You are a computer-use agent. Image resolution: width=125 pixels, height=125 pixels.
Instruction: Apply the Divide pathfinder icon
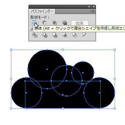pyautogui.click(x=35, y=35)
